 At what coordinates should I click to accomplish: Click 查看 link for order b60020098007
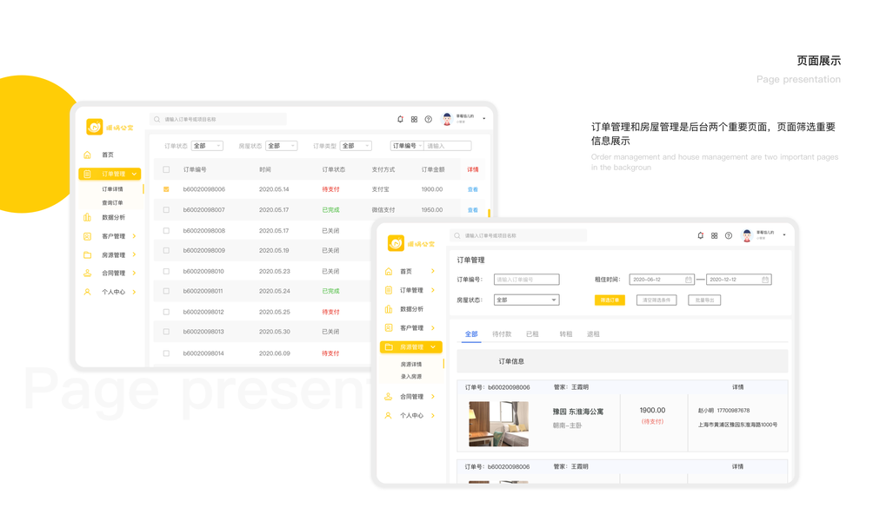(473, 210)
